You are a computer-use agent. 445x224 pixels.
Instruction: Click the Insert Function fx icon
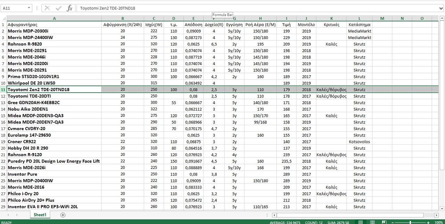click(70, 8)
